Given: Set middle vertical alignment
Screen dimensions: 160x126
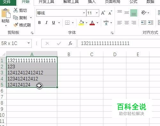Looking at the screenshot, I should point(127,13).
